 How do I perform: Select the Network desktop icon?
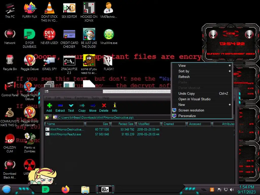tap(10, 37)
